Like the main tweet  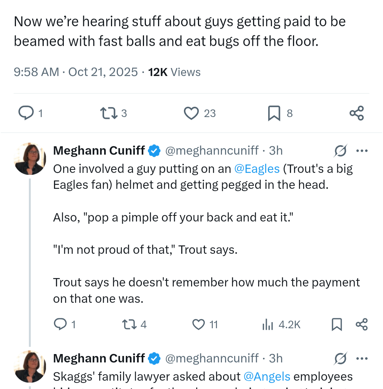pyautogui.click(x=192, y=113)
